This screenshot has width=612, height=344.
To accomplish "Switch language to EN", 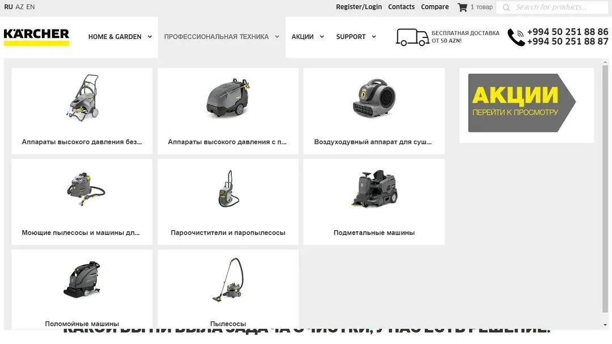I will tap(31, 7).
